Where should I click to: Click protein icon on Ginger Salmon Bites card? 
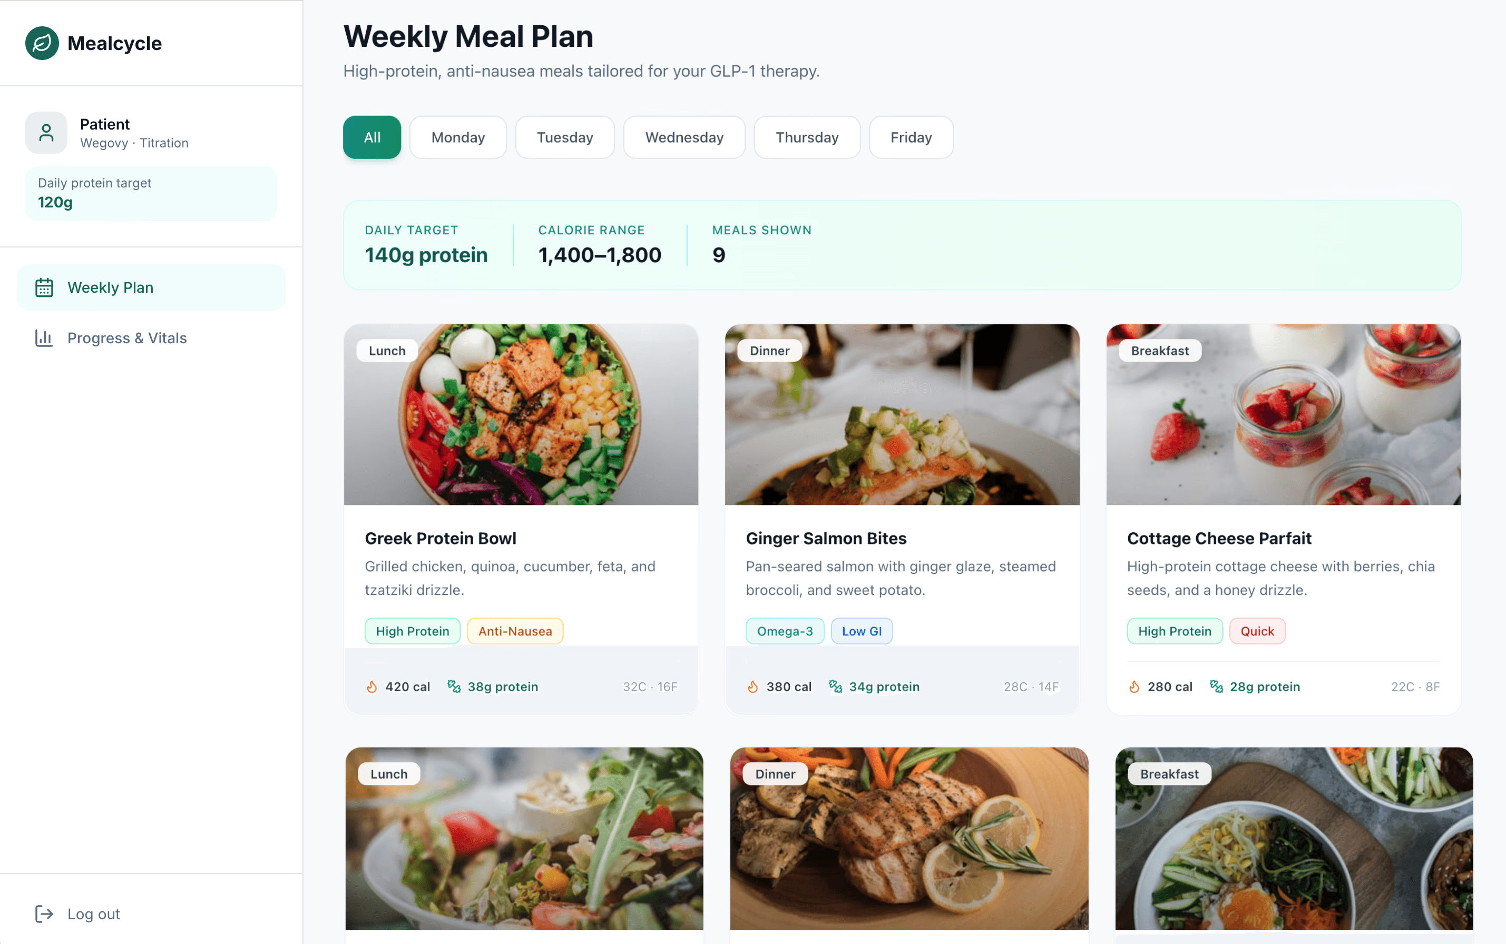836,687
